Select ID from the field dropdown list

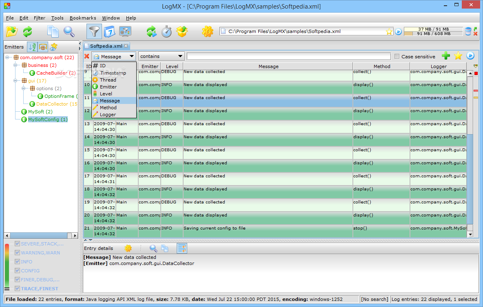pyautogui.click(x=114, y=66)
